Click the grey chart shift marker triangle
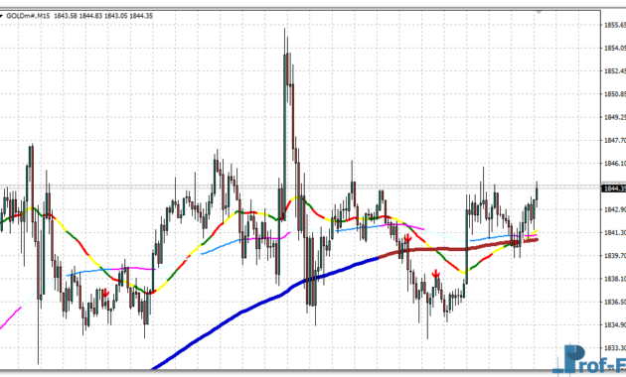Image resolution: width=626 pixels, height=377 pixels. point(539,12)
